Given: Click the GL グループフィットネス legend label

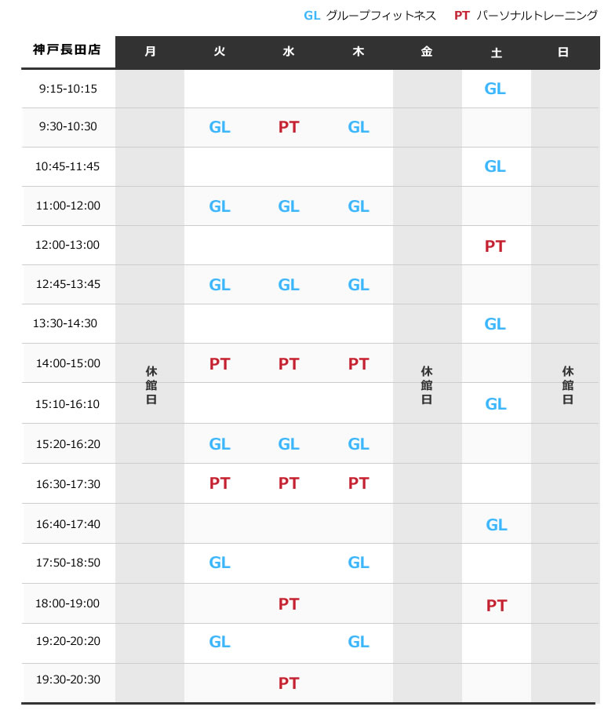Looking at the screenshot, I should point(370,16).
